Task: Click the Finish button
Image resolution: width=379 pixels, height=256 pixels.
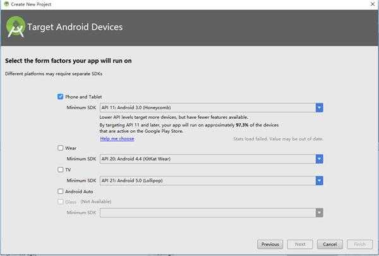Action: point(359,245)
